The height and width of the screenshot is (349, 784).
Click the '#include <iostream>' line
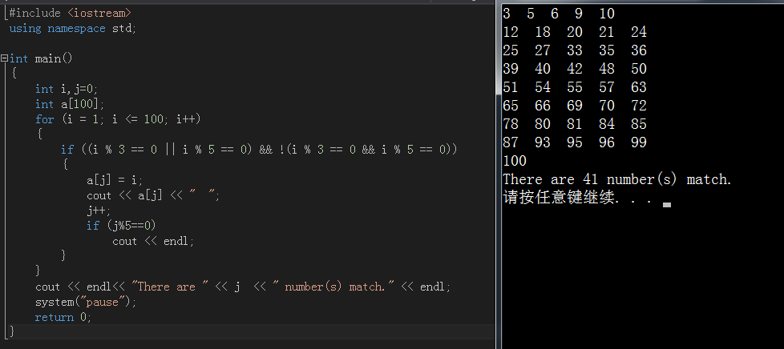pos(71,13)
